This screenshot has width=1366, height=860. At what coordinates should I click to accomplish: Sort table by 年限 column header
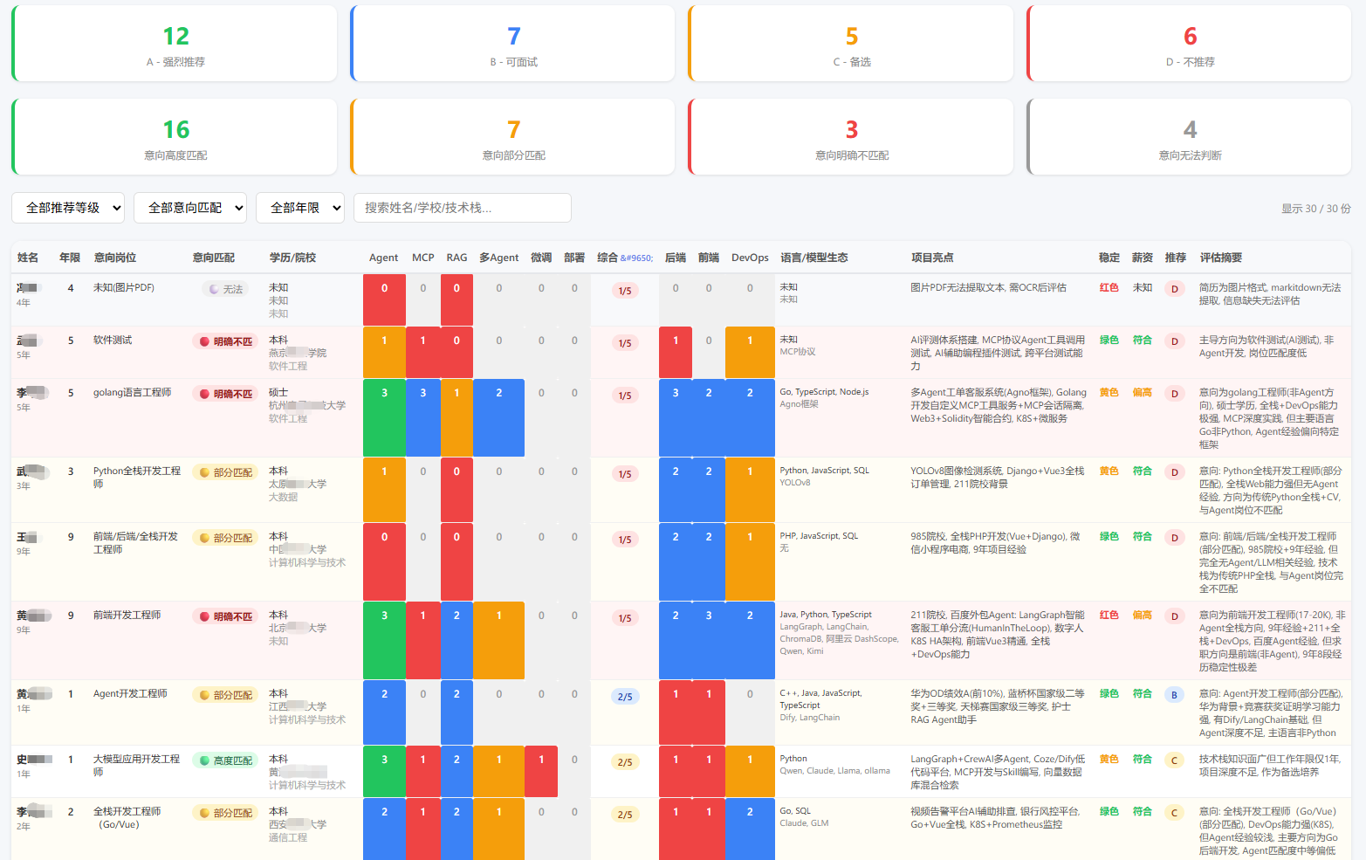point(70,258)
